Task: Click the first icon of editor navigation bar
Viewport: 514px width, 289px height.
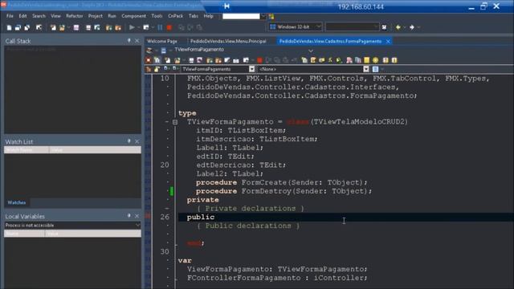Action: 149,50
